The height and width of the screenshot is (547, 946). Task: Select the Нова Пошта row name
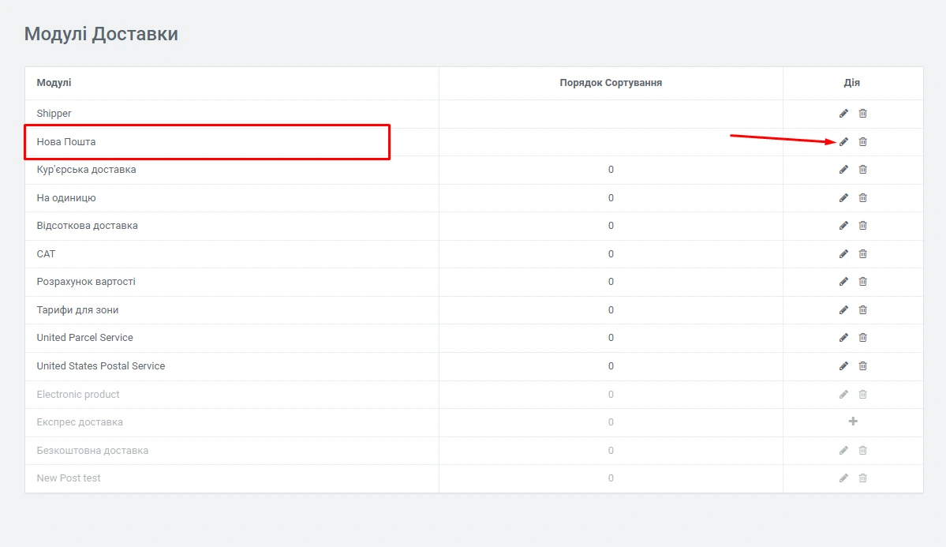pos(66,142)
